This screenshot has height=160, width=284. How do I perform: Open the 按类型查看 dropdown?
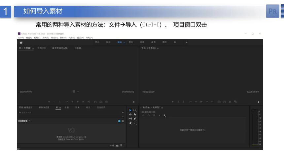tap(24, 121)
